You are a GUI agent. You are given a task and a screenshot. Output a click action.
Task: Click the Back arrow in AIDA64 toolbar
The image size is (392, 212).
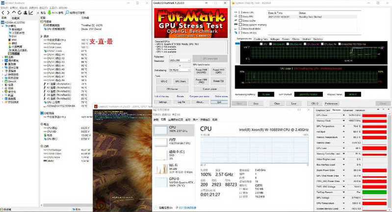tap(3, 12)
